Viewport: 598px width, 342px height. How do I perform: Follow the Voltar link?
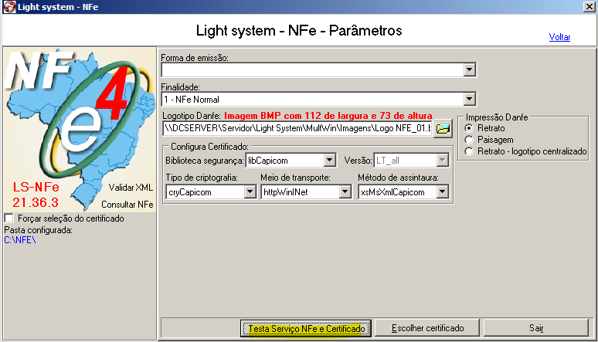pos(559,37)
